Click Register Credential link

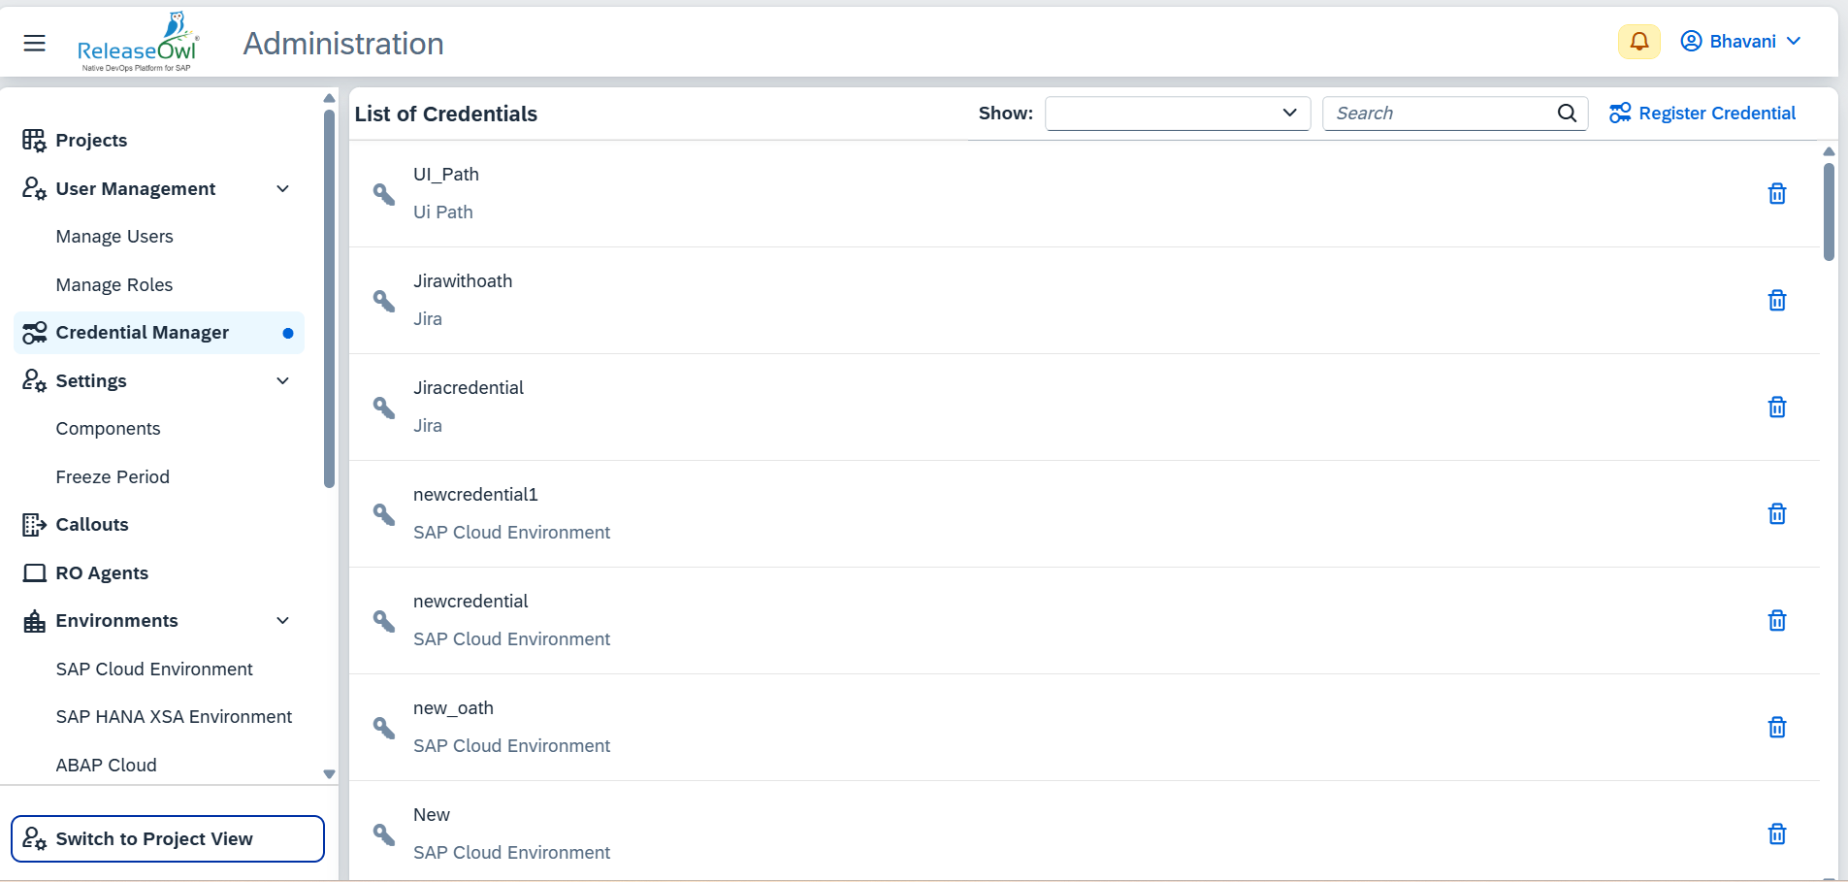[1702, 114]
